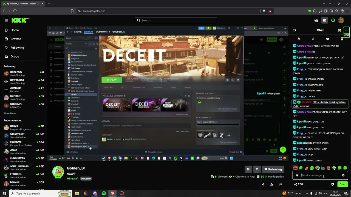The width and height of the screenshot is (351, 197).
Task: Open the Kick dashboard icon in header
Action: click(x=325, y=20)
